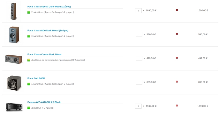Click quantity field for Focal Chora 826-D
The image size is (219, 115).
(x=138, y=10)
